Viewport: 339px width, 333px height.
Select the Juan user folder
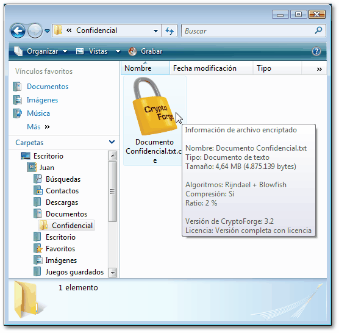[x=47, y=168]
